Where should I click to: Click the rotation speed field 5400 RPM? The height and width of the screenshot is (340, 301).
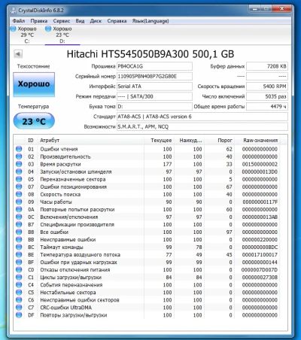pos(267,87)
